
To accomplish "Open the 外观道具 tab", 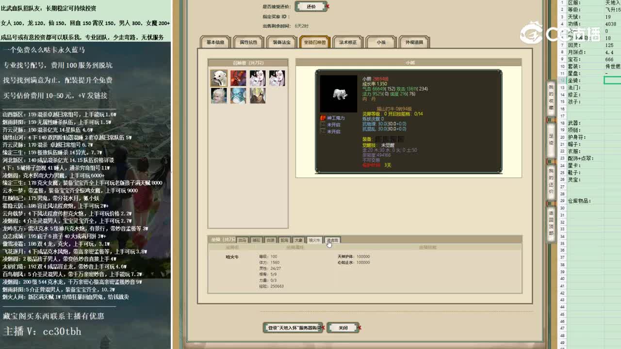I will tap(414, 42).
